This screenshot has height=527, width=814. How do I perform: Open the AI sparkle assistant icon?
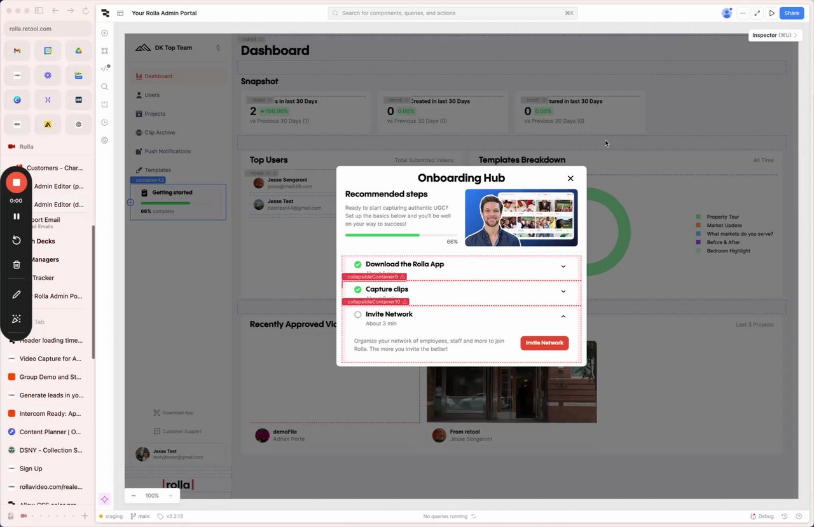[x=105, y=499]
